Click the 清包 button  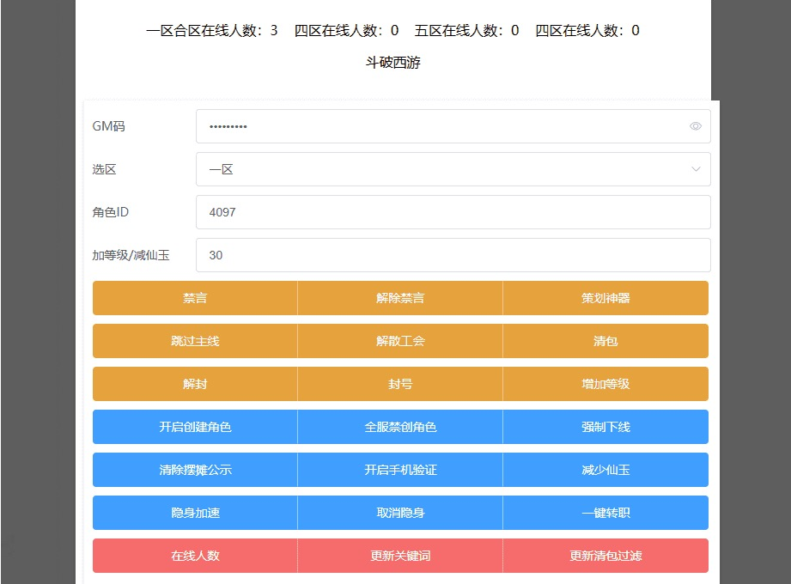605,341
